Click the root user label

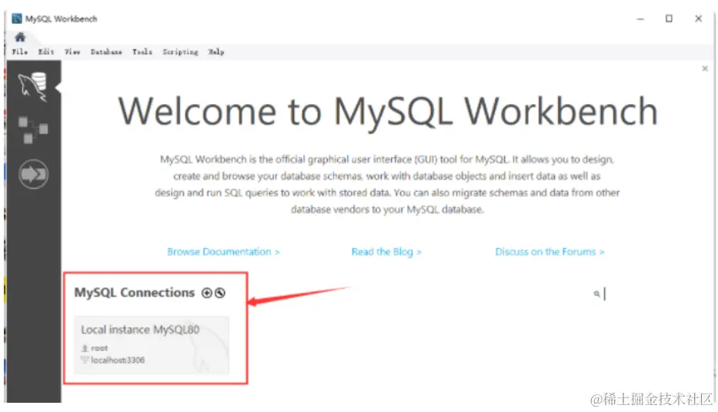point(99,348)
